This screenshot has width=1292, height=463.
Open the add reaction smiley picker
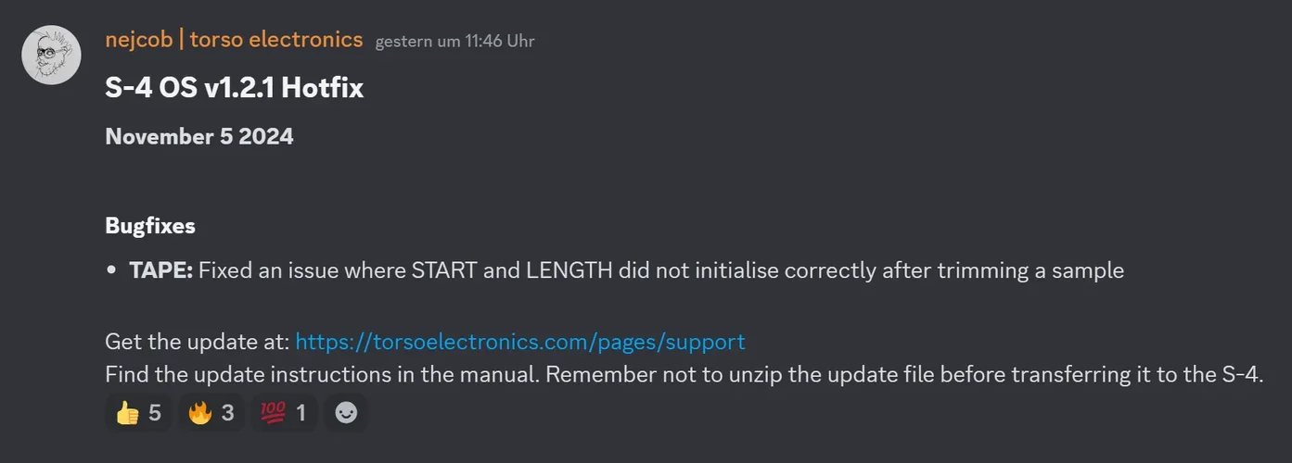(x=346, y=413)
